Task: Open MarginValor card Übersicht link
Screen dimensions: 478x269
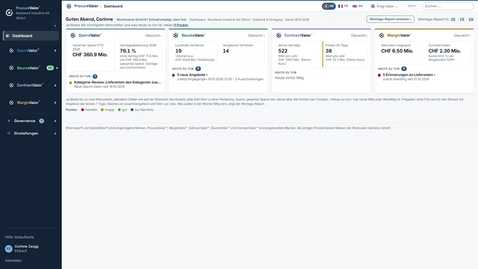Action: click(462, 35)
